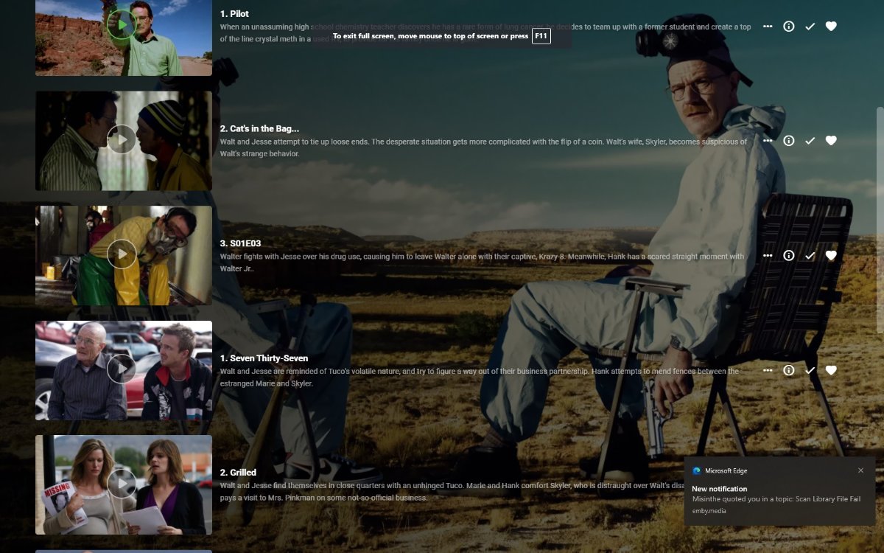Open the '2. Grilled' episode title
Viewport: 884px width, 553px height.
tap(238, 473)
